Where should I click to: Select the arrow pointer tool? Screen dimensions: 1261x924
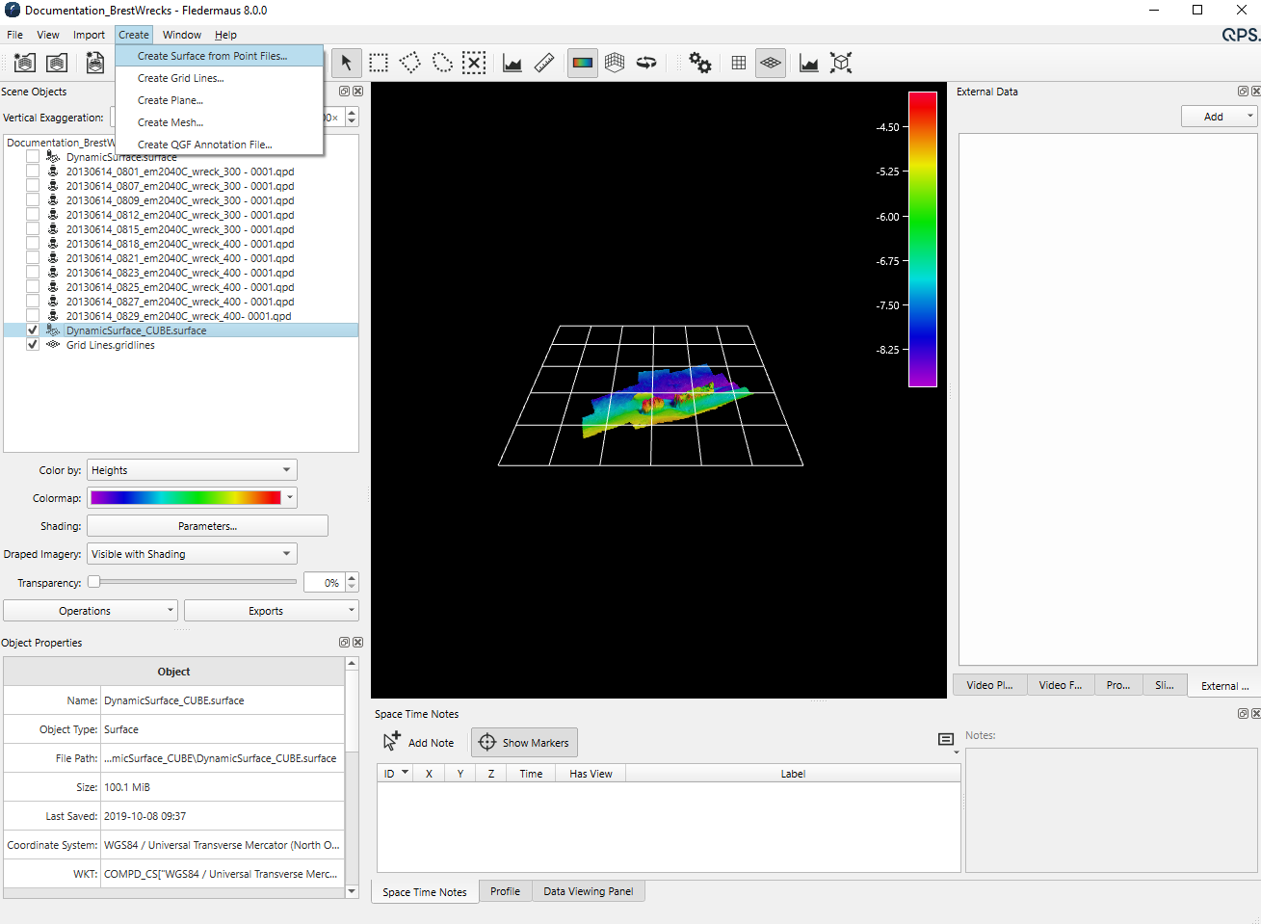tap(346, 64)
